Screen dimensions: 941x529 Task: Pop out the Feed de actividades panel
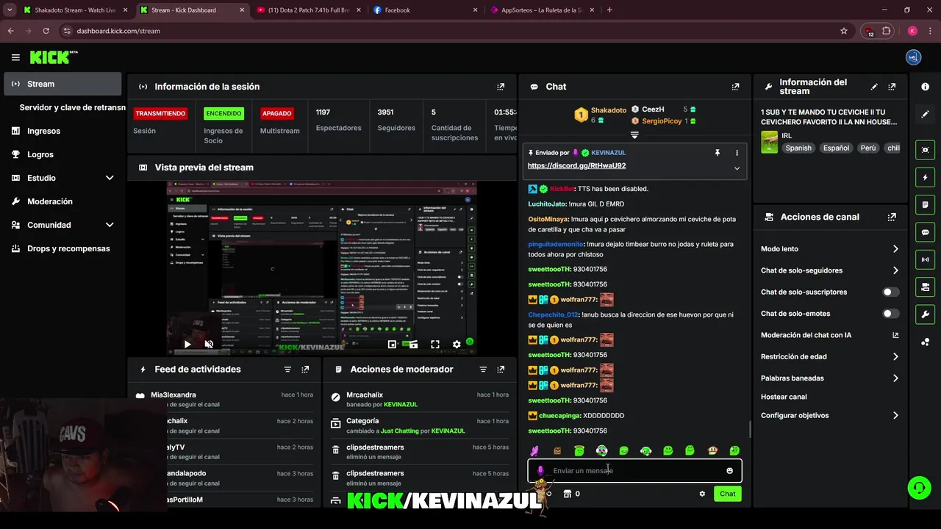(x=305, y=370)
